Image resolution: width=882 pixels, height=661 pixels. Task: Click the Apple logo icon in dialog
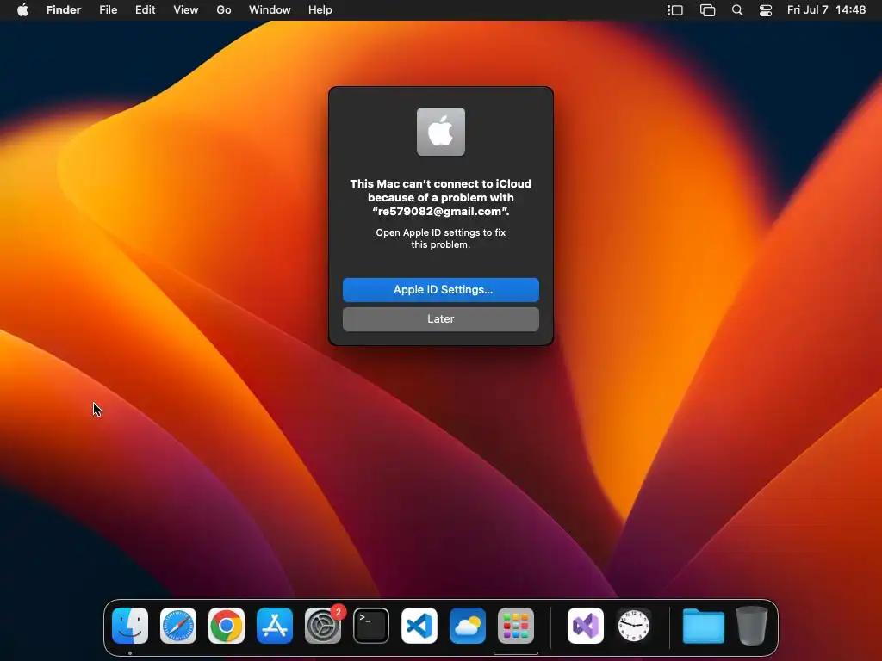coord(440,132)
